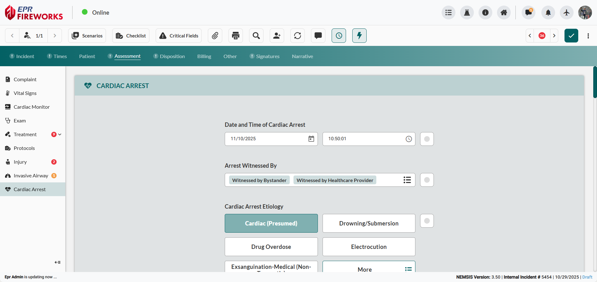
Task: Collapse the left sidebar panel
Action: tap(58, 262)
